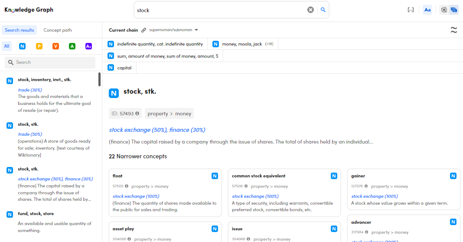Click the info icon beside ID 57493
463x242 pixels.
[137, 114]
